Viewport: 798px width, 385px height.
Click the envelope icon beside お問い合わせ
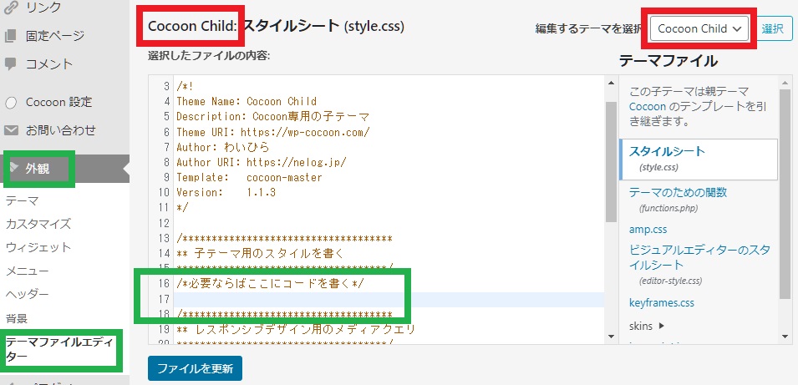[11, 131]
